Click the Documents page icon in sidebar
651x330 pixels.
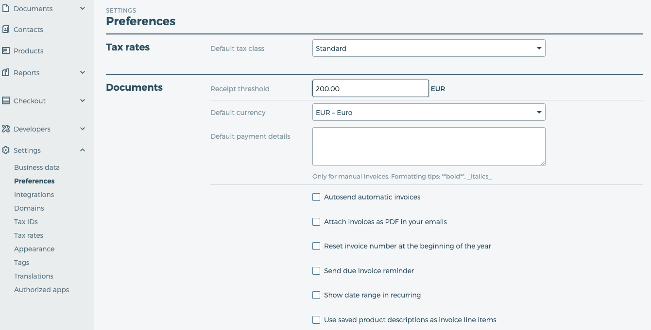pyautogui.click(x=6, y=9)
